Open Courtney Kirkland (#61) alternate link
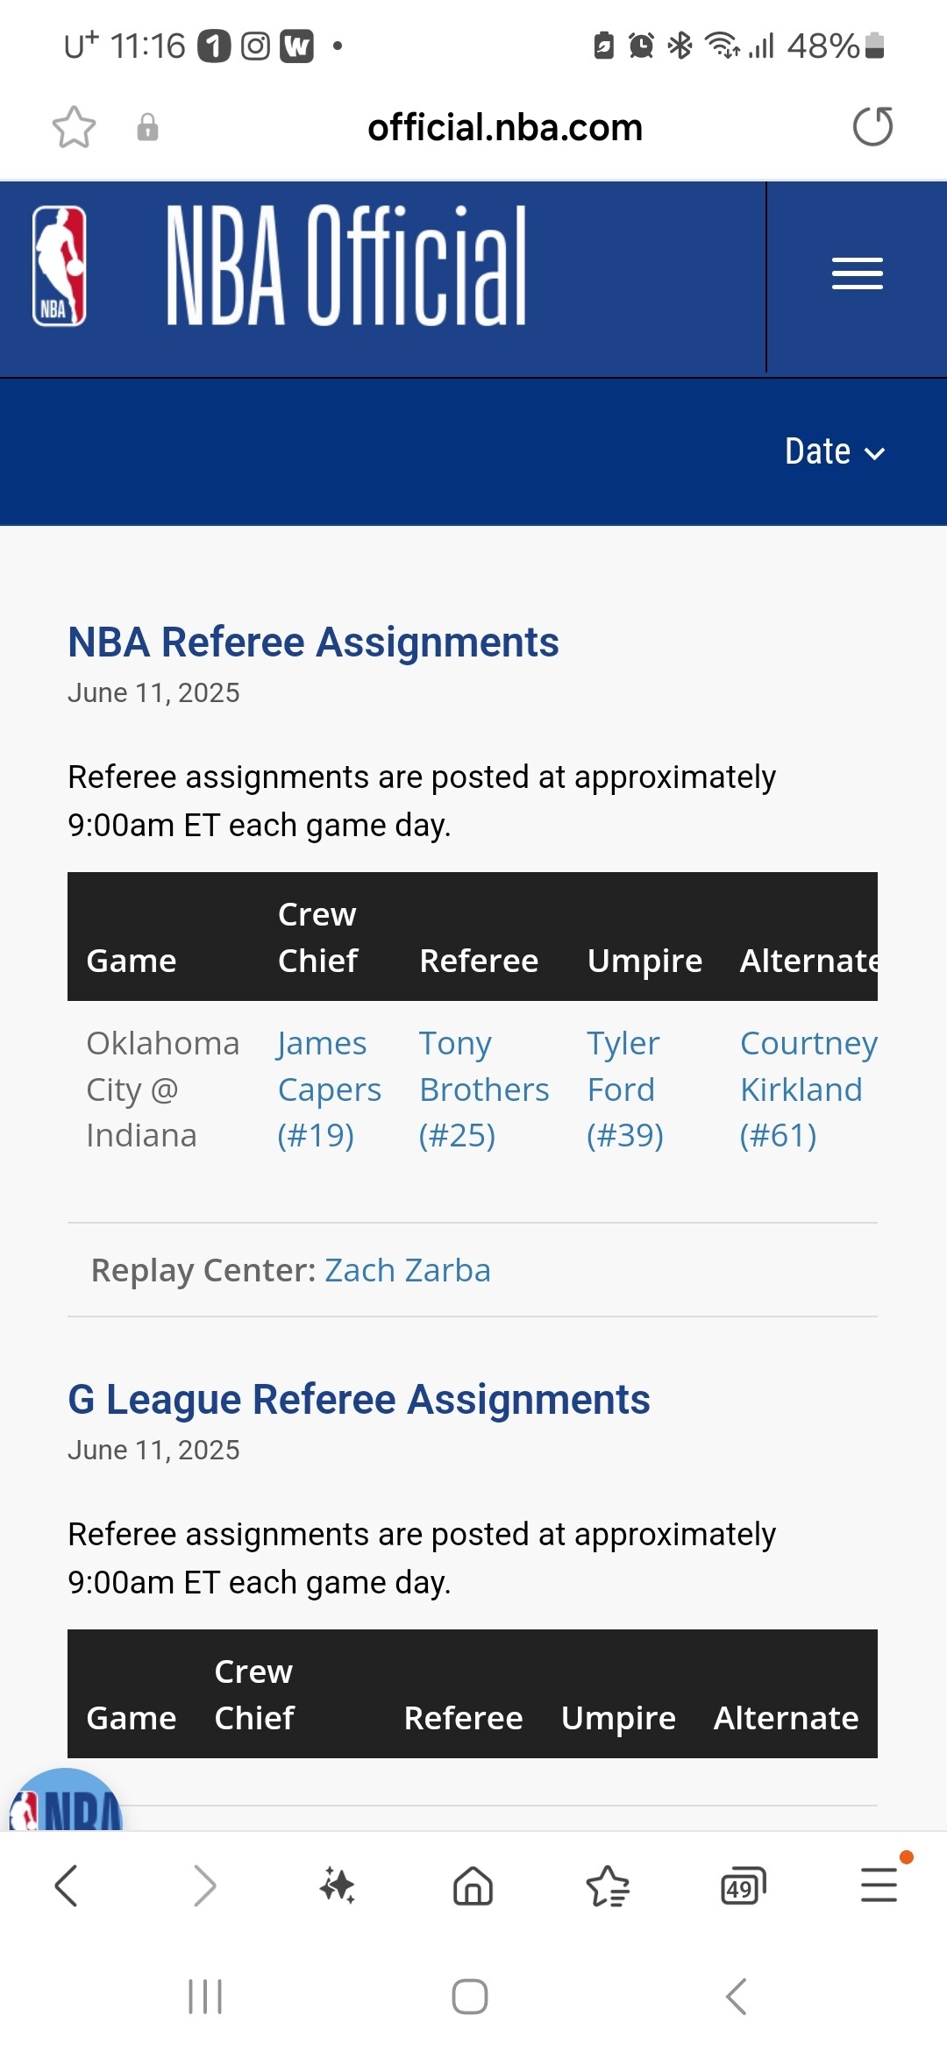The image size is (947, 2051). 808,1089
